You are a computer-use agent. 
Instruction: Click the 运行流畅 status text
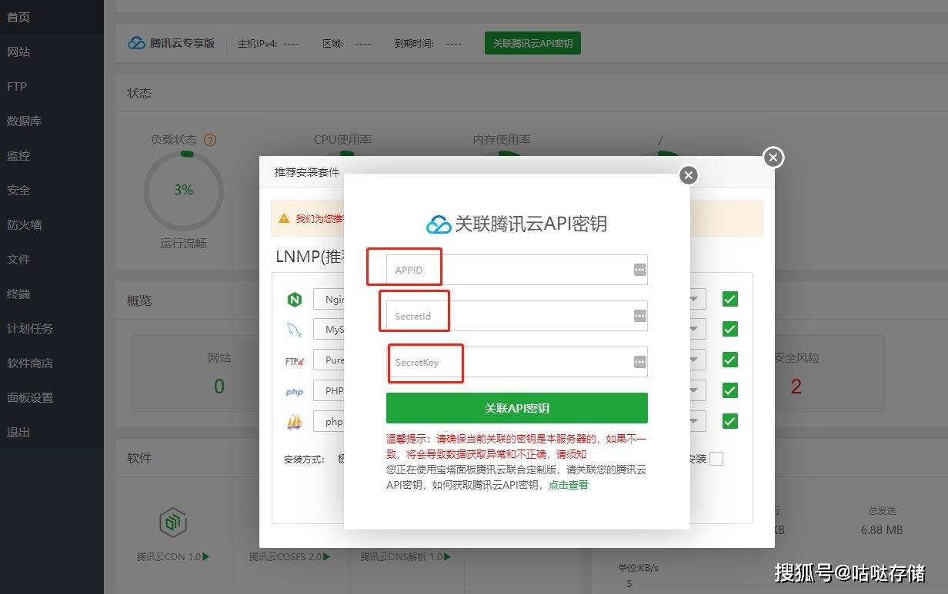[183, 244]
